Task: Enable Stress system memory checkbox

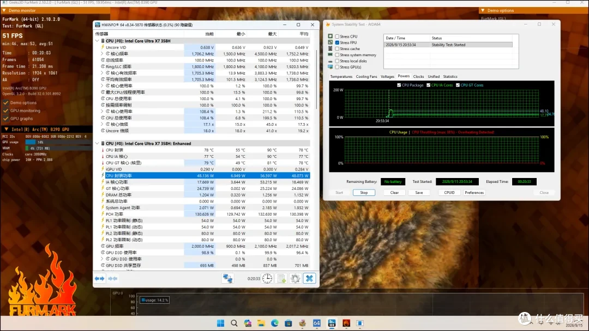Action: click(338, 55)
